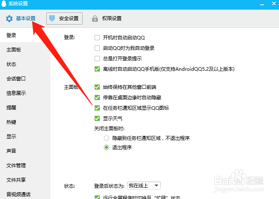Click the 系统设置 window title
Viewport: 279px width, 199px height.
[18, 4]
